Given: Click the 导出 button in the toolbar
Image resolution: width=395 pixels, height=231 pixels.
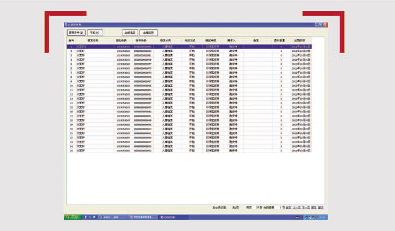Looking at the screenshot, I should (94, 33).
